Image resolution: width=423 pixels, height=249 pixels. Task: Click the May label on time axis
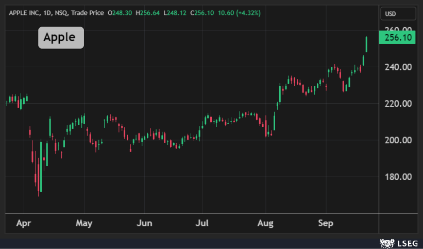[83, 223]
